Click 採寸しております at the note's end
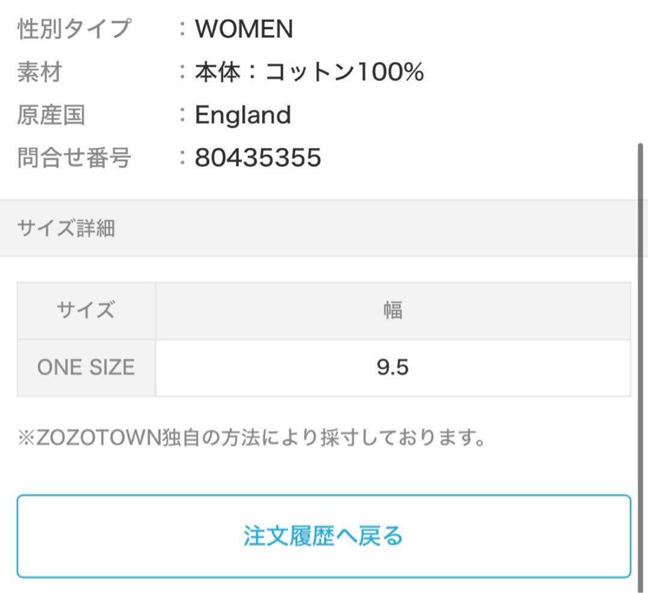The height and width of the screenshot is (593, 648). point(409,438)
